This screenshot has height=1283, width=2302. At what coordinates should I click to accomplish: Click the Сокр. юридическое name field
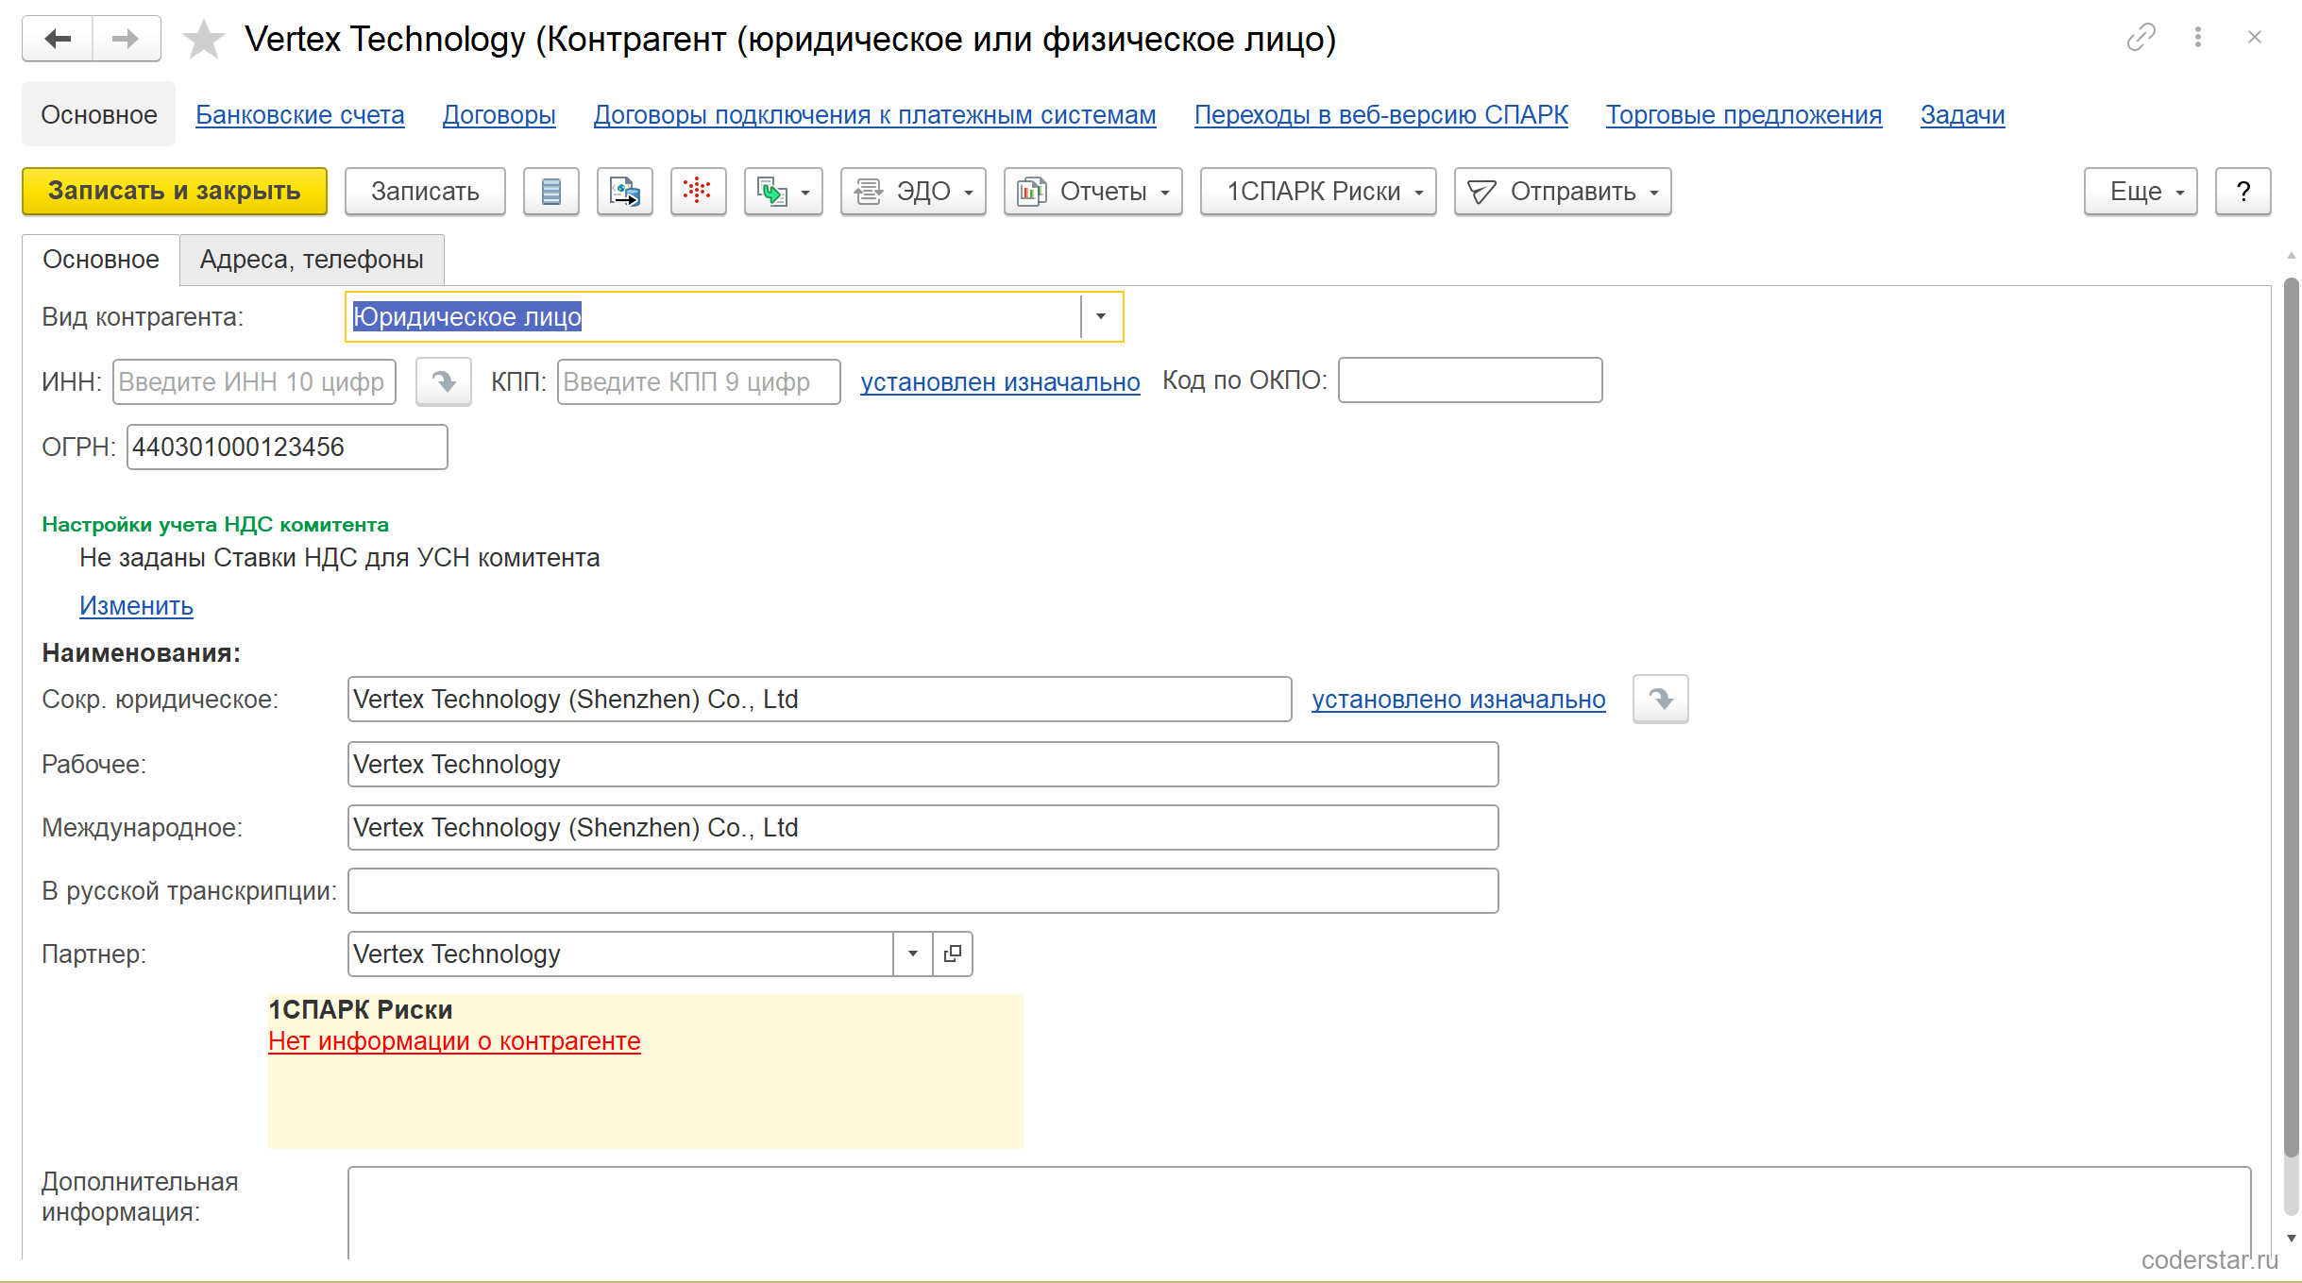click(820, 700)
